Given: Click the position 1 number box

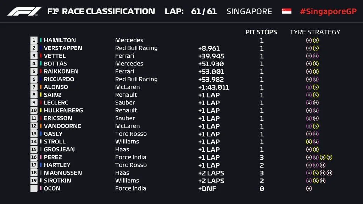Looking at the screenshot, I should [34, 40].
